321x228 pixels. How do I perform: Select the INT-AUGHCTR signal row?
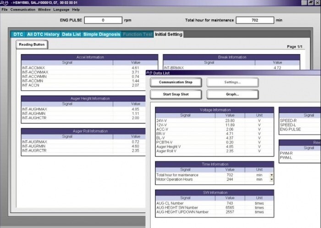83,118
